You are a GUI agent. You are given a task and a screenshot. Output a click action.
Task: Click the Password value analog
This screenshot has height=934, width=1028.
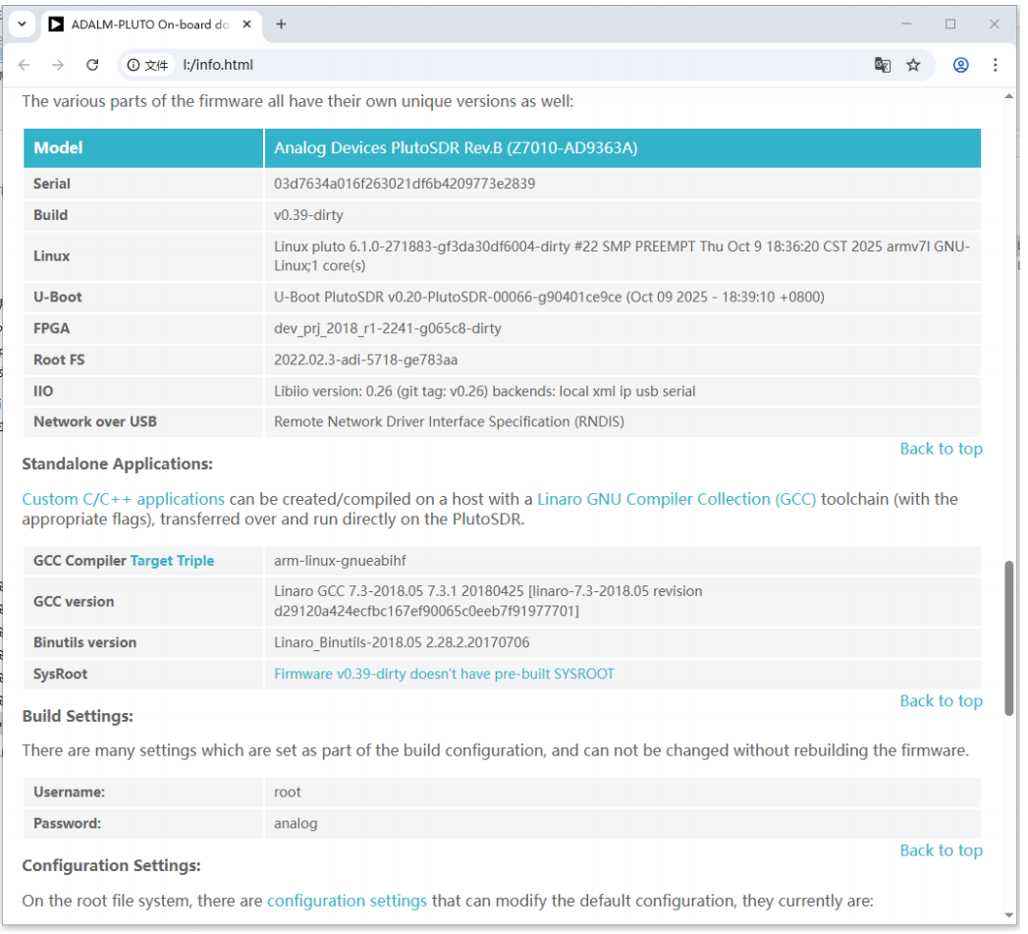pos(296,824)
